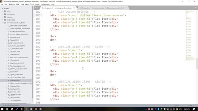Screen dimensions: 198x111
Task: Expand the stdoctors folder
Action: point(3,17)
